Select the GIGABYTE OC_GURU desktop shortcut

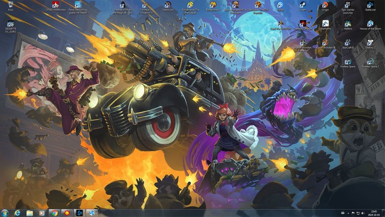pyautogui.click(x=11, y=26)
